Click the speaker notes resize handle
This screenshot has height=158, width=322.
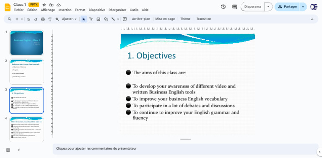(186, 139)
